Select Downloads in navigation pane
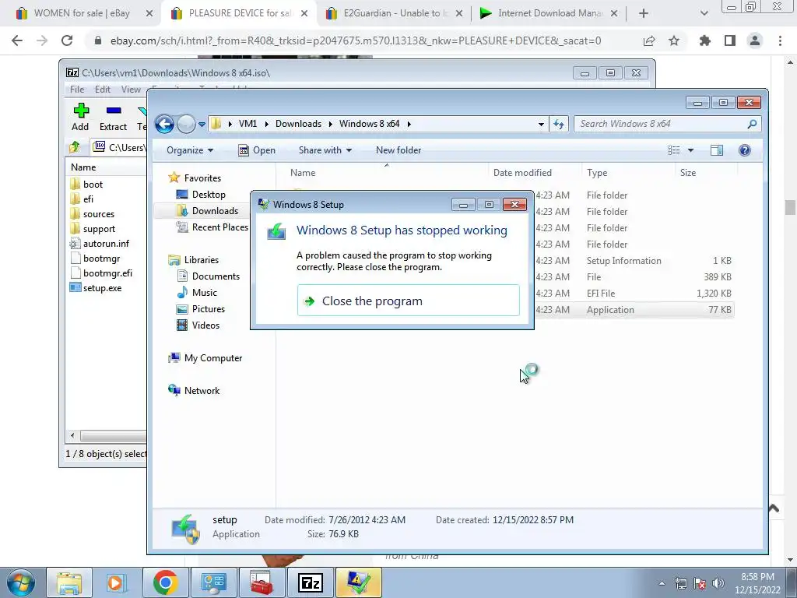This screenshot has width=797, height=598. 207,210
